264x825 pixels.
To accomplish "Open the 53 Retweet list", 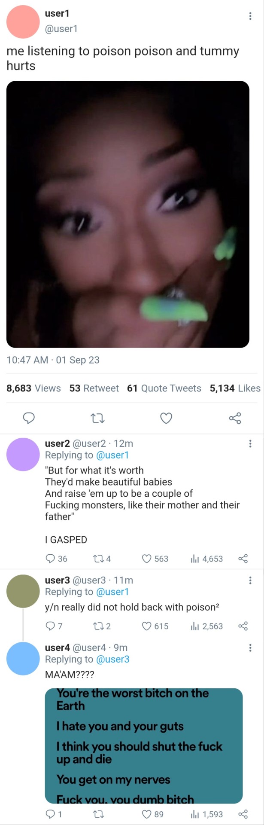I will [94, 388].
